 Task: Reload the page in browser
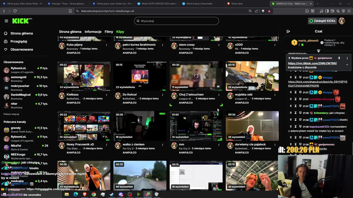point(15,11)
